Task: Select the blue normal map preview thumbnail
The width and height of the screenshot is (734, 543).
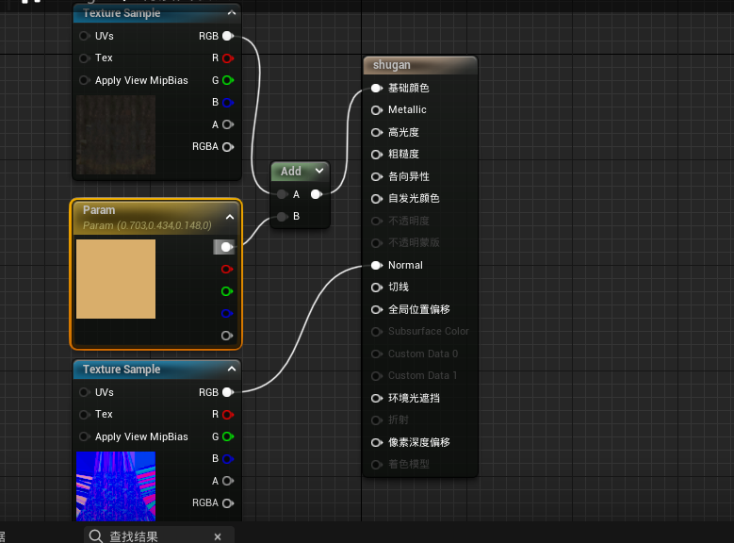Action: [116, 486]
